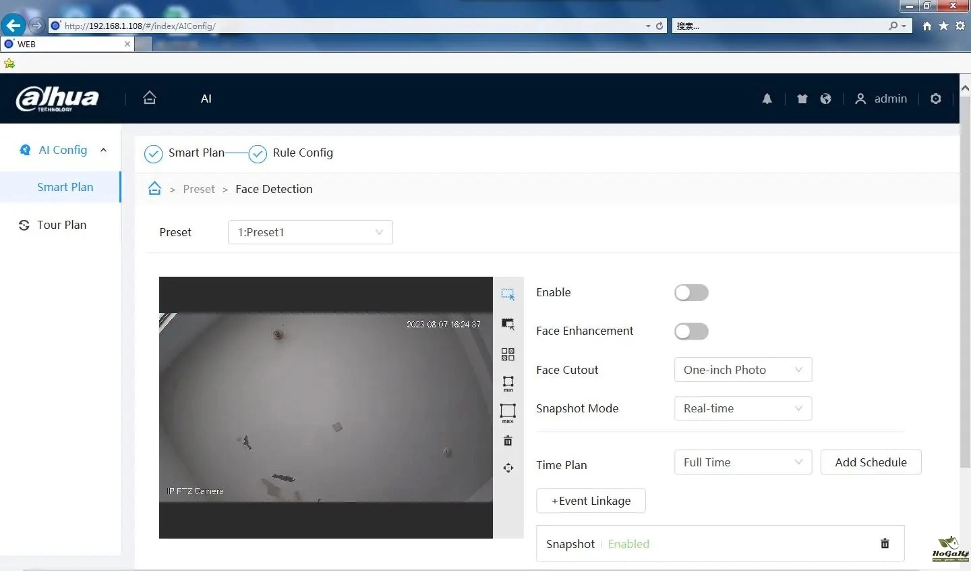Select the min size target filter icon

point(508,383)
